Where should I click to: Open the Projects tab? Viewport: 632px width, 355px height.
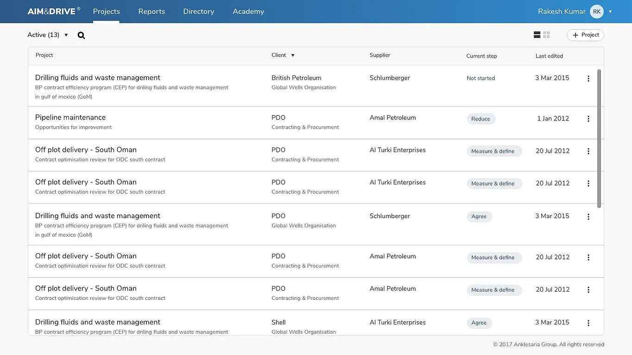[x=106, y=12]
